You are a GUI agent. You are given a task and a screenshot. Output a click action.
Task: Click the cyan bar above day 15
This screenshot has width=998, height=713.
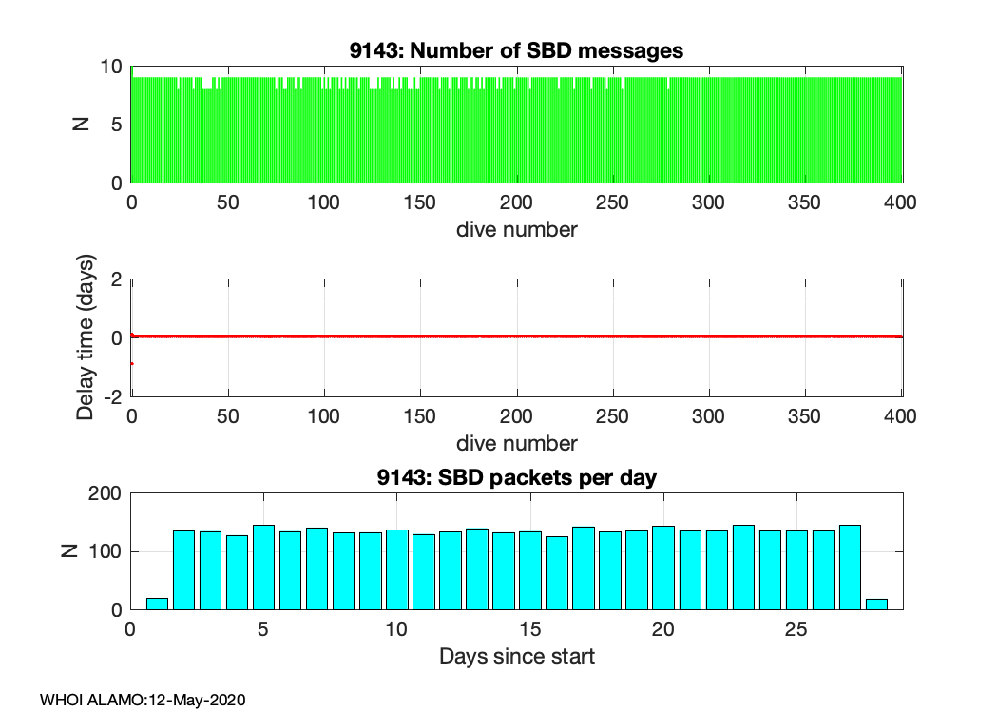pyautogui.click(x=530, y=570)
